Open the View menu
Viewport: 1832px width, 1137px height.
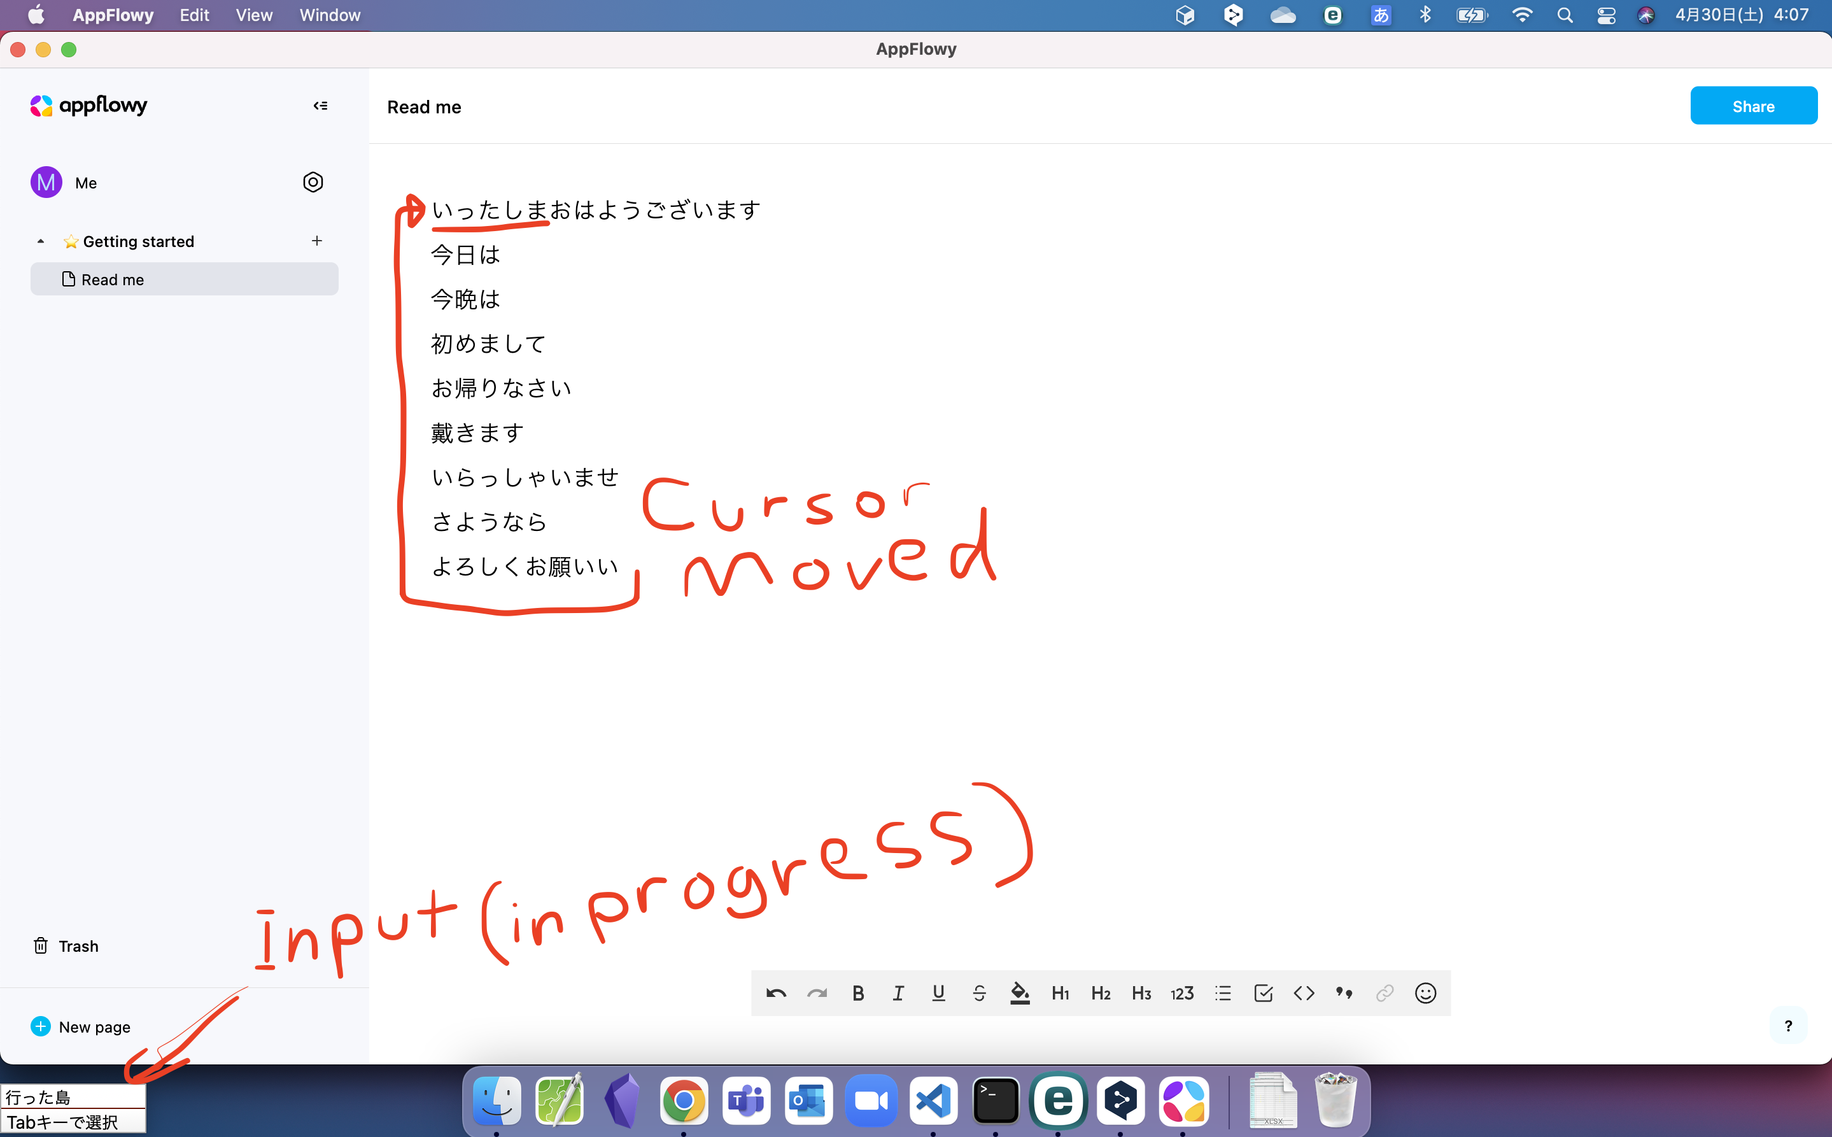coord(253,15)
